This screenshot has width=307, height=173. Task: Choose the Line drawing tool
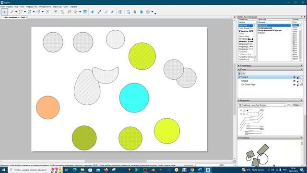pos(12,12)
